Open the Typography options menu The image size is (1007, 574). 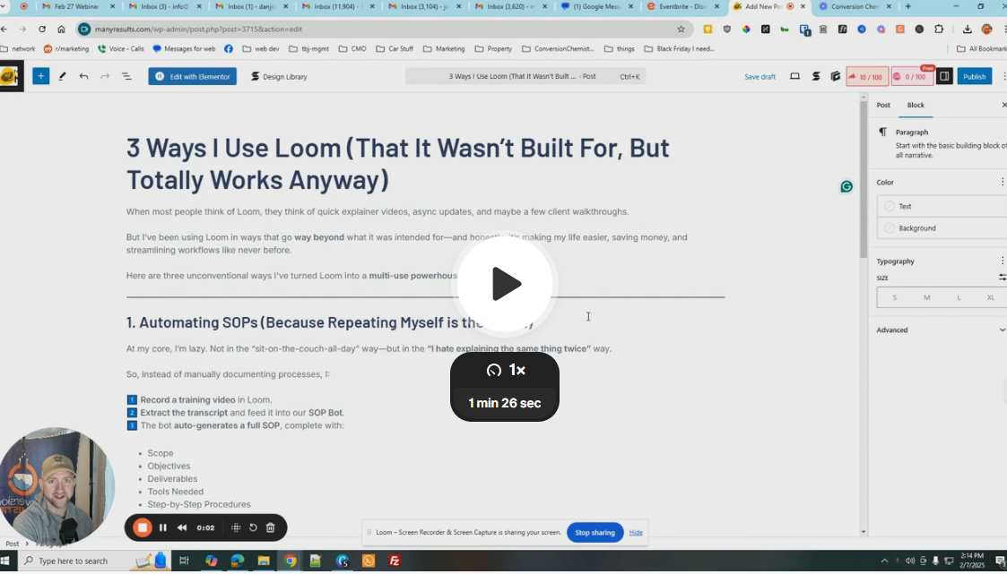pos(1002,261)
